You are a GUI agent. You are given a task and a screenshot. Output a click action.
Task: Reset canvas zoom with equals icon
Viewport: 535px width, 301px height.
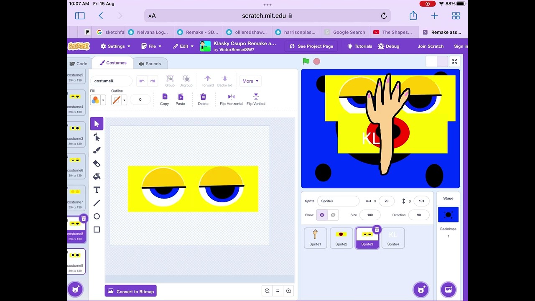coord(278,291)
